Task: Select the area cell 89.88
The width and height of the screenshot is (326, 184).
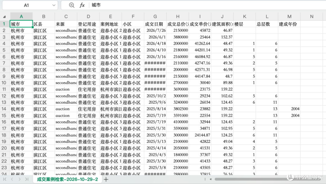Action: tap(222, 83)
